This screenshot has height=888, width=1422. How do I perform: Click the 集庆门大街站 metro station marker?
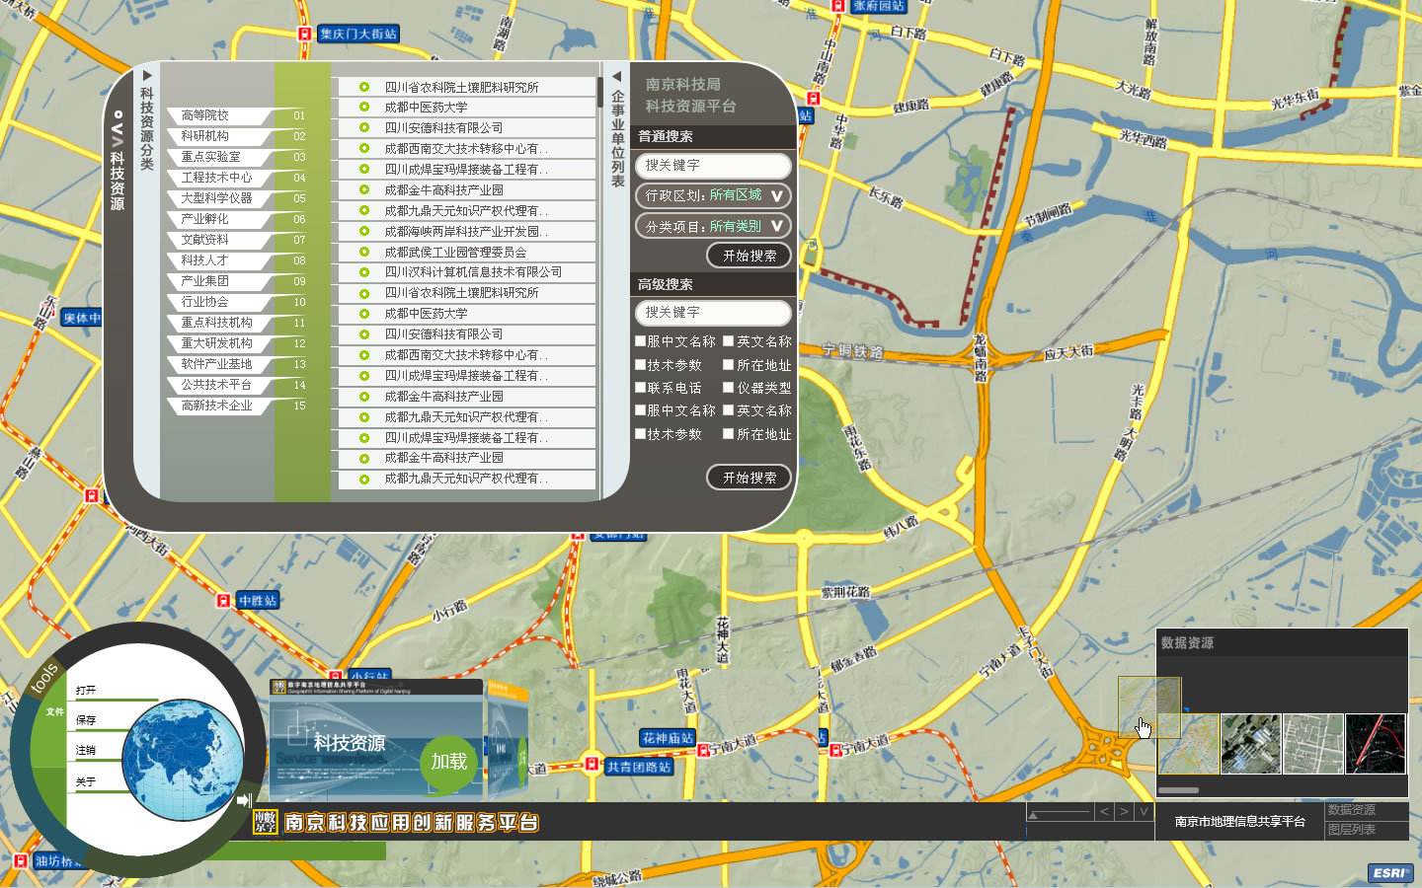coord(304,35)
